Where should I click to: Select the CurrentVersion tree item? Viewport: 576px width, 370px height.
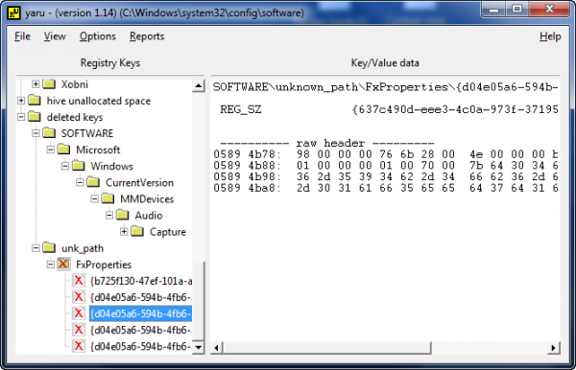pos(139,183)
